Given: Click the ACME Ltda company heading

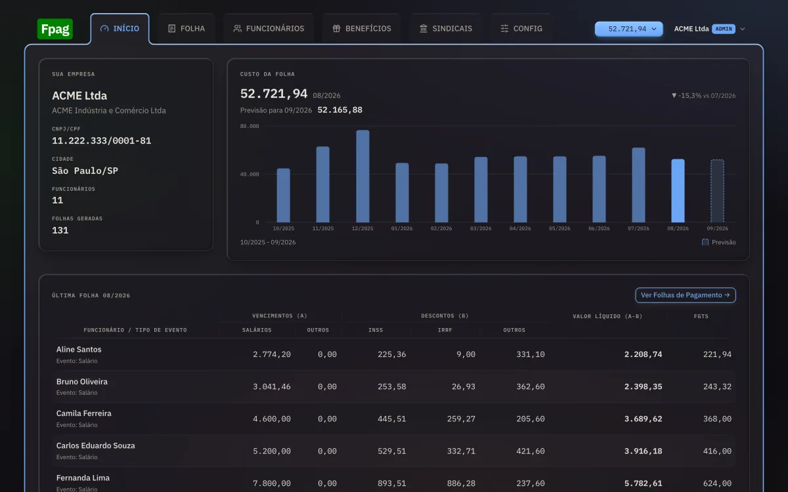Looking at the screenshot, I should point(79,96).
